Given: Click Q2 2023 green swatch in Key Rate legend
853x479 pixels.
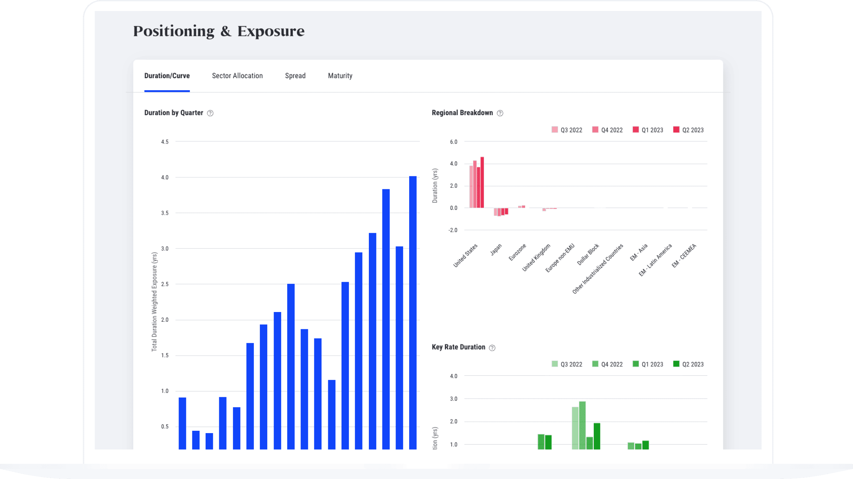Looking at the screenshot, I should [x=676, y=364].
